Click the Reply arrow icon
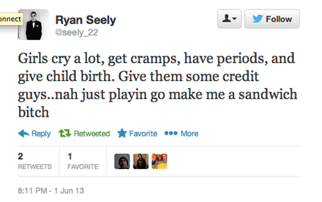This screenshot has height=202, width=322. coord(24,133)
